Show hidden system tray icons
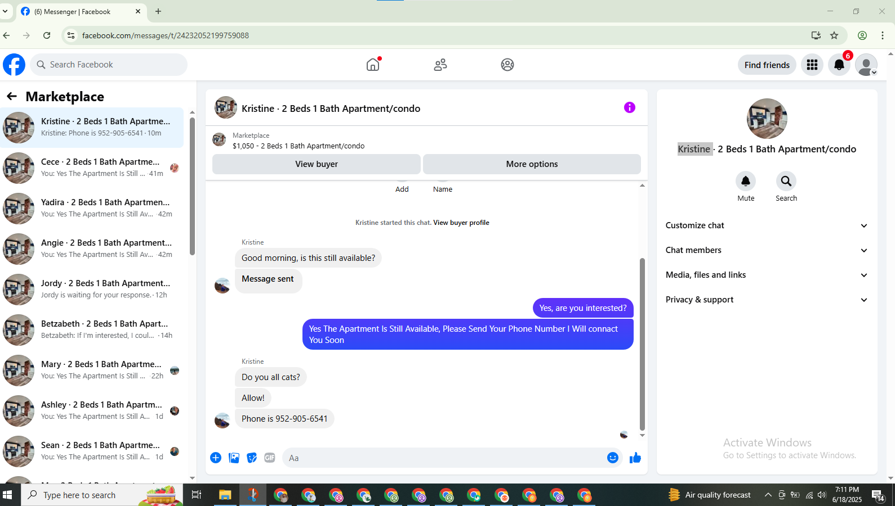Screen dimensions: 895x506 (x=768, y=495)
